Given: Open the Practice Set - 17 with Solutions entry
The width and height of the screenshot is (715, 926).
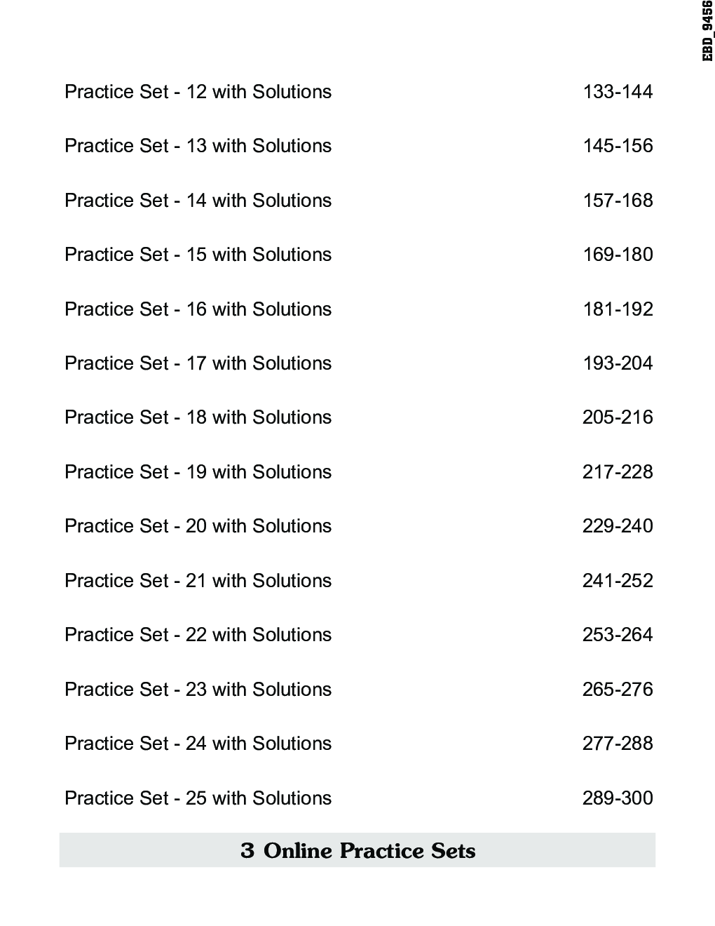Looking at the screenshot, I should pyautogui.click(x=198, y=363).
